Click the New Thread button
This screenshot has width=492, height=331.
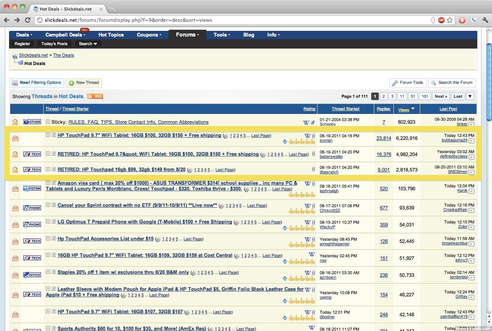coord(84,83)
